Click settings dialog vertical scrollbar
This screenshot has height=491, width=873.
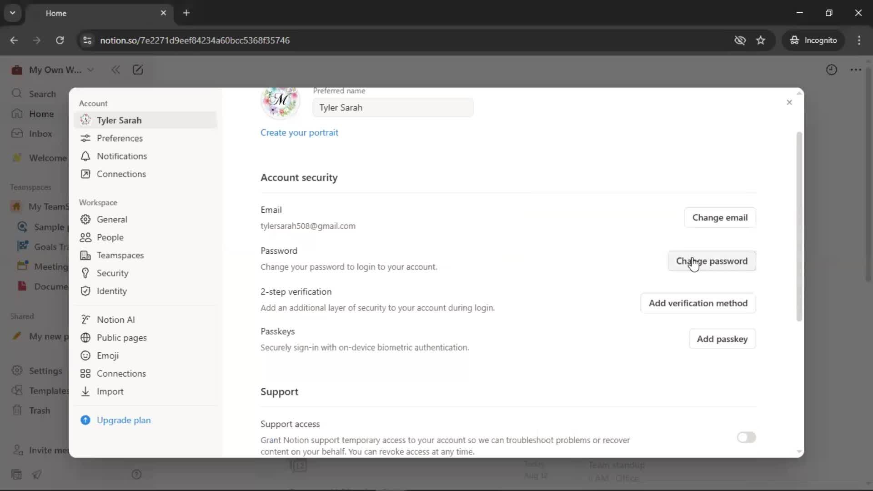click(799, 226)
